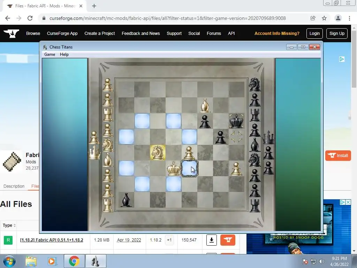357x268 pixels.
Task: Click the volume icon in system tray
Action: coord(321,261)
